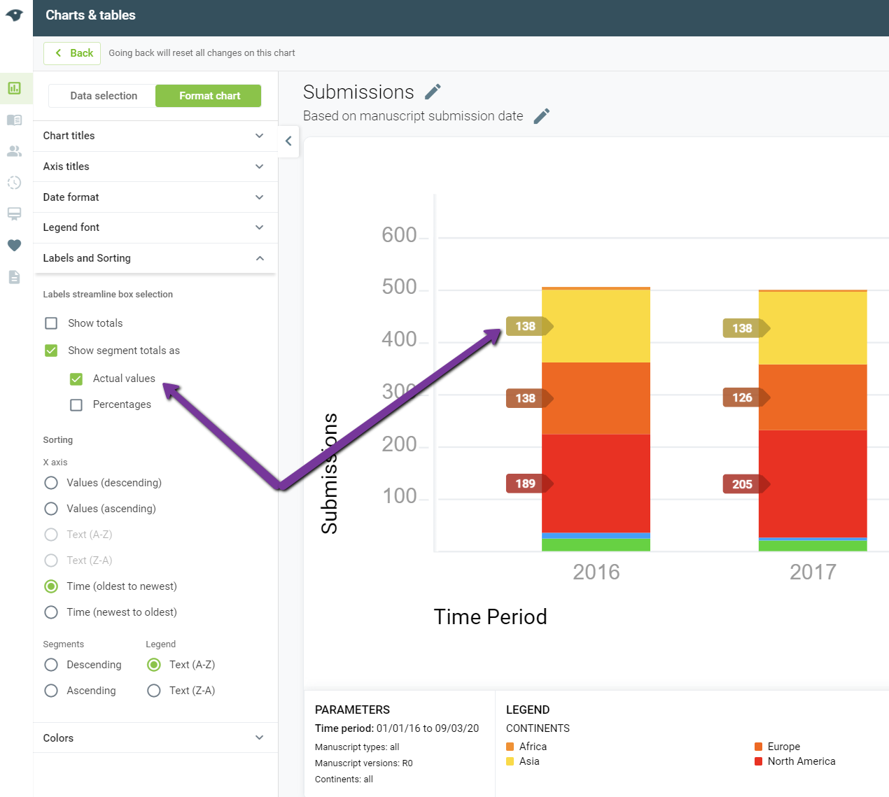This screenshot has height=797, width=889.
Task: Select Values (descending) X axis sorting
Action: (51, 483)
